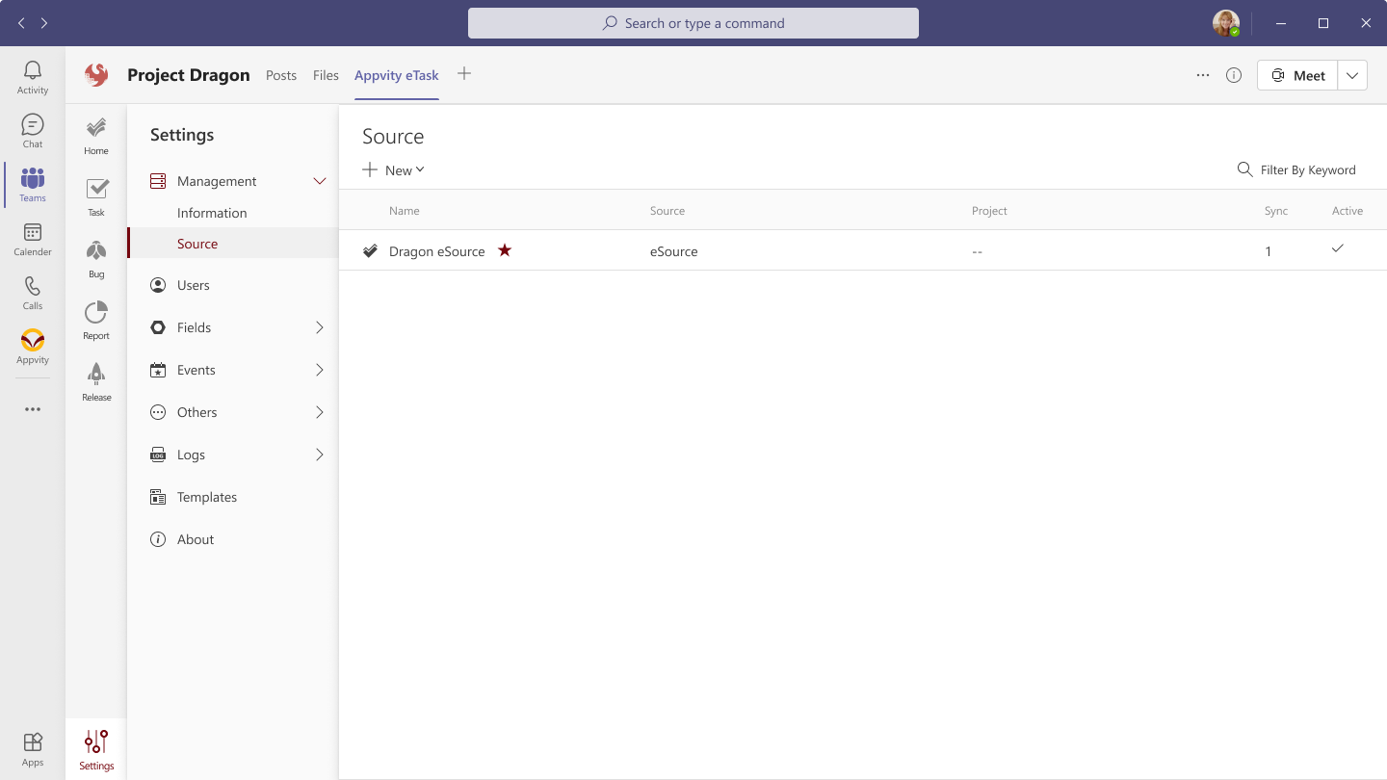The width and height of the screenshot is (1387, 780).
Task: Switch to the Posts tab
Action: coord(281,75)
